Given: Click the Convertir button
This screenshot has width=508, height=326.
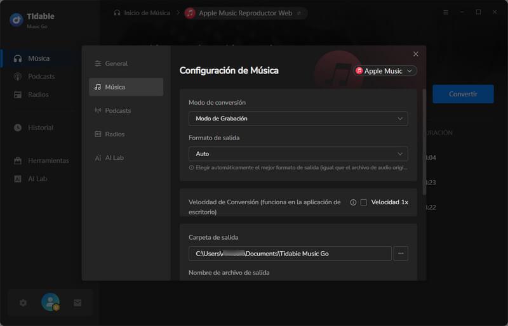Looking at the screenshot, I should [x=463, y=94].
